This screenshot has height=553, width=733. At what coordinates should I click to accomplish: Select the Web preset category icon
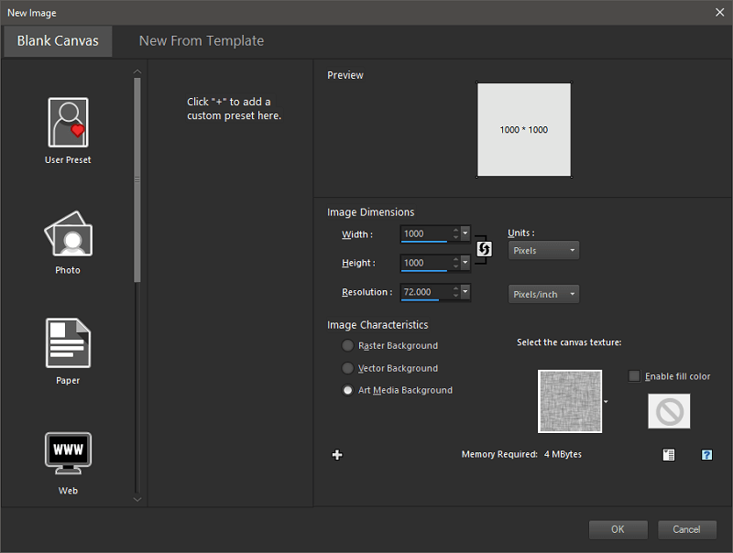click(x=68, y=453)
